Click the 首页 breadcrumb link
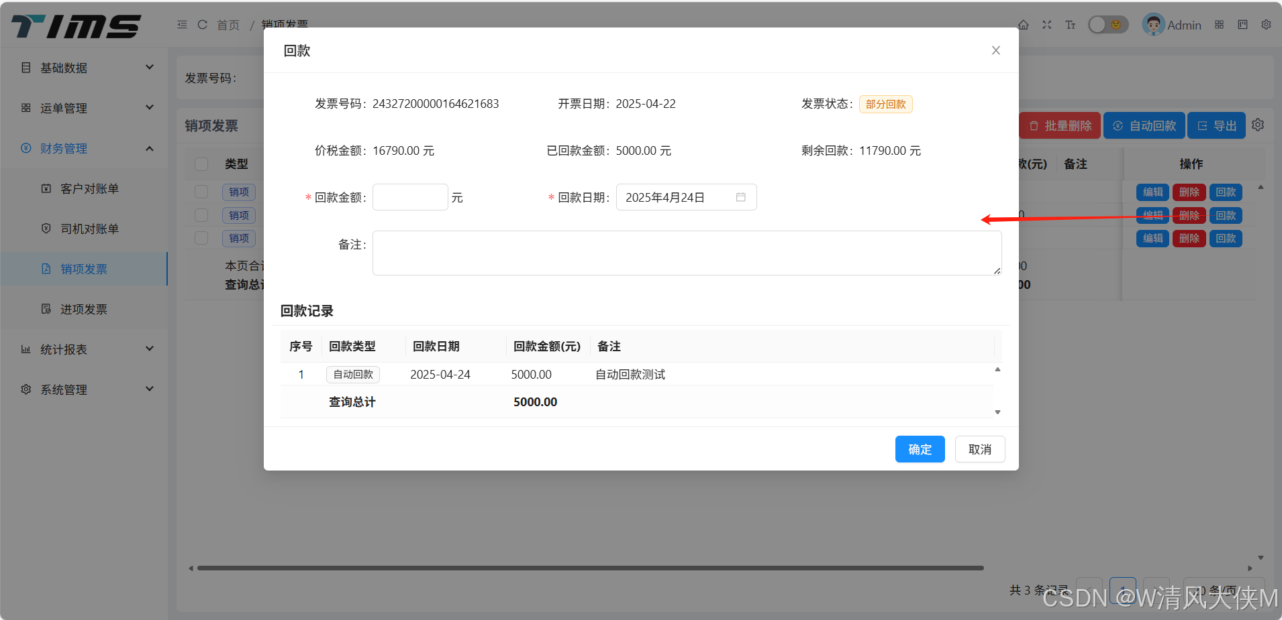Image resolution: width=1282 pixels, height=620 pixels. 228,25
